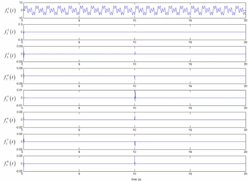Click the "0.5" upper tick of f₃²(t) plot
This screenshot has height=181, width=248.
click(x=21, y=25)
